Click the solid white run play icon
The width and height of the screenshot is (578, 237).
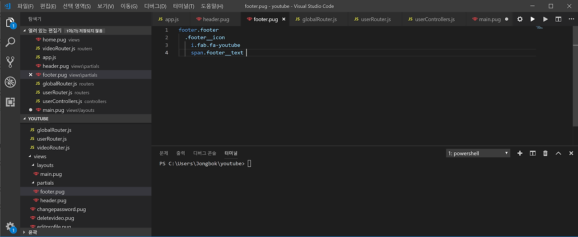[x=533, y=19]
